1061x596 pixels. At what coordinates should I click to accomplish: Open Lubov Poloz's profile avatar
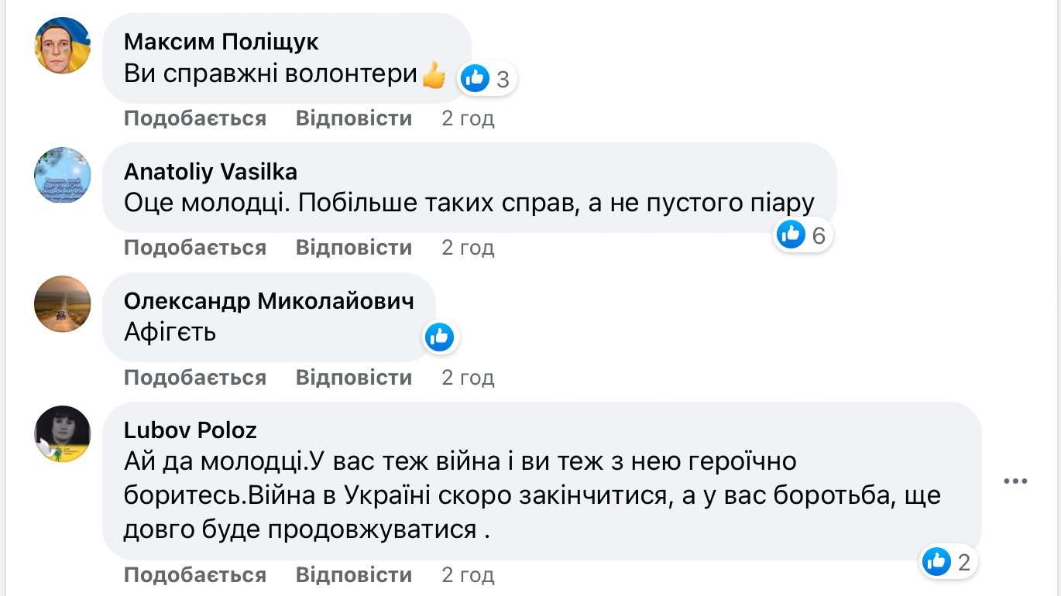(63, 434)
